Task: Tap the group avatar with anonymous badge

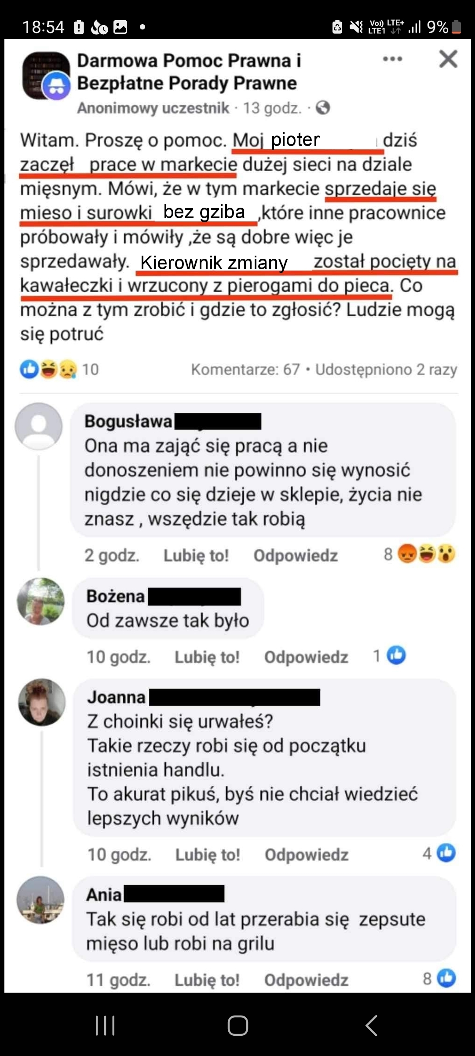Action: 46,76
